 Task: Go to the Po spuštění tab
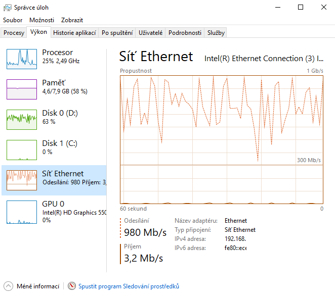117,33
